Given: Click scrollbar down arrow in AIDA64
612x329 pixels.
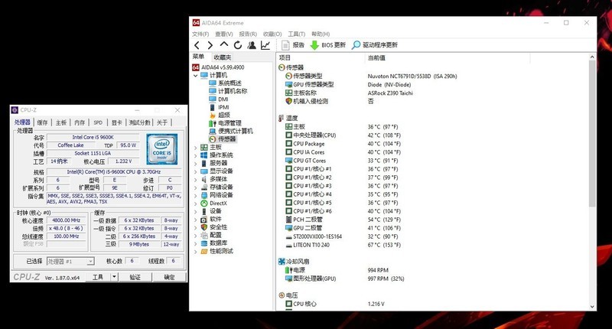Looking at the screenshot, I should [592, 307].
